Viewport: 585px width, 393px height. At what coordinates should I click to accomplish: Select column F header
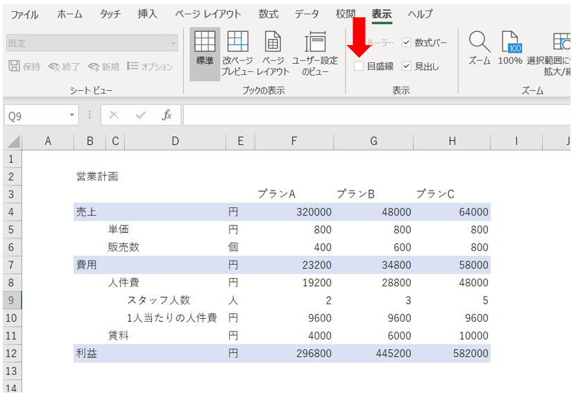294,141
